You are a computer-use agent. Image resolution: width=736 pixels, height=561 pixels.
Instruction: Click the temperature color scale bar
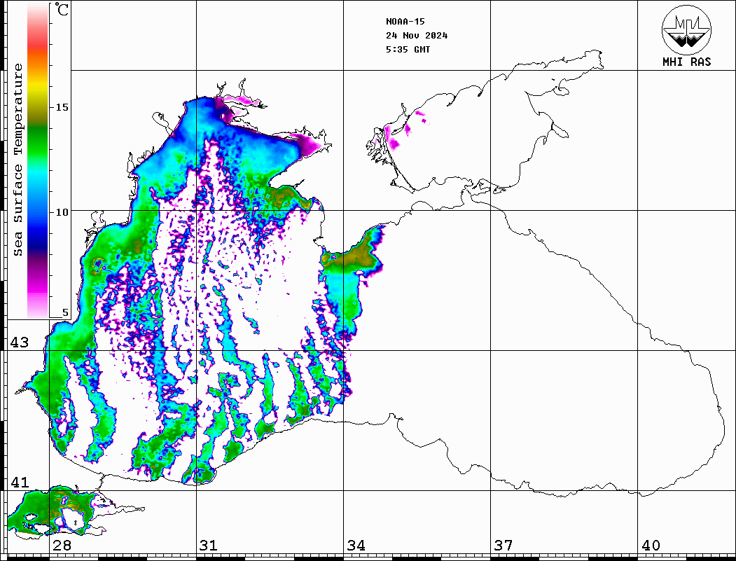click(38, 160)
